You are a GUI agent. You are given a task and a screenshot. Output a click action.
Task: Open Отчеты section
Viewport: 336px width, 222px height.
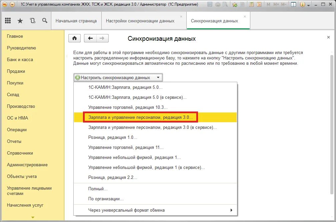coord(14,141)
